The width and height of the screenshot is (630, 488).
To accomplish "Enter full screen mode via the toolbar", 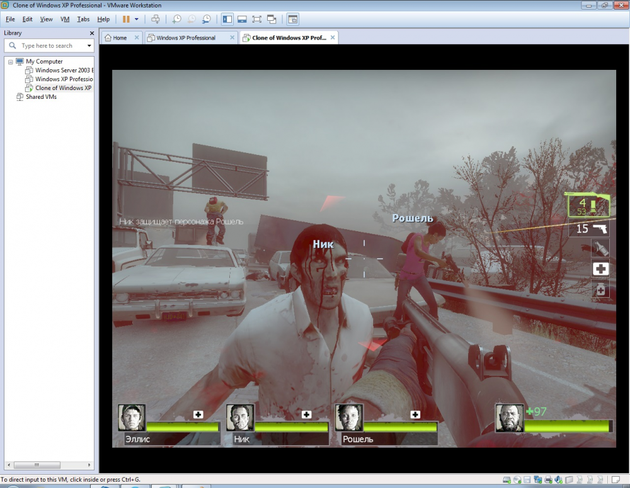I will (257, 20).
